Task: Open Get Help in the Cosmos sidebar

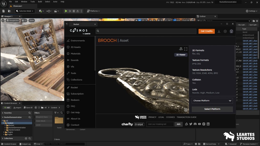Action: pyautogui.click(x=73, y=112)
